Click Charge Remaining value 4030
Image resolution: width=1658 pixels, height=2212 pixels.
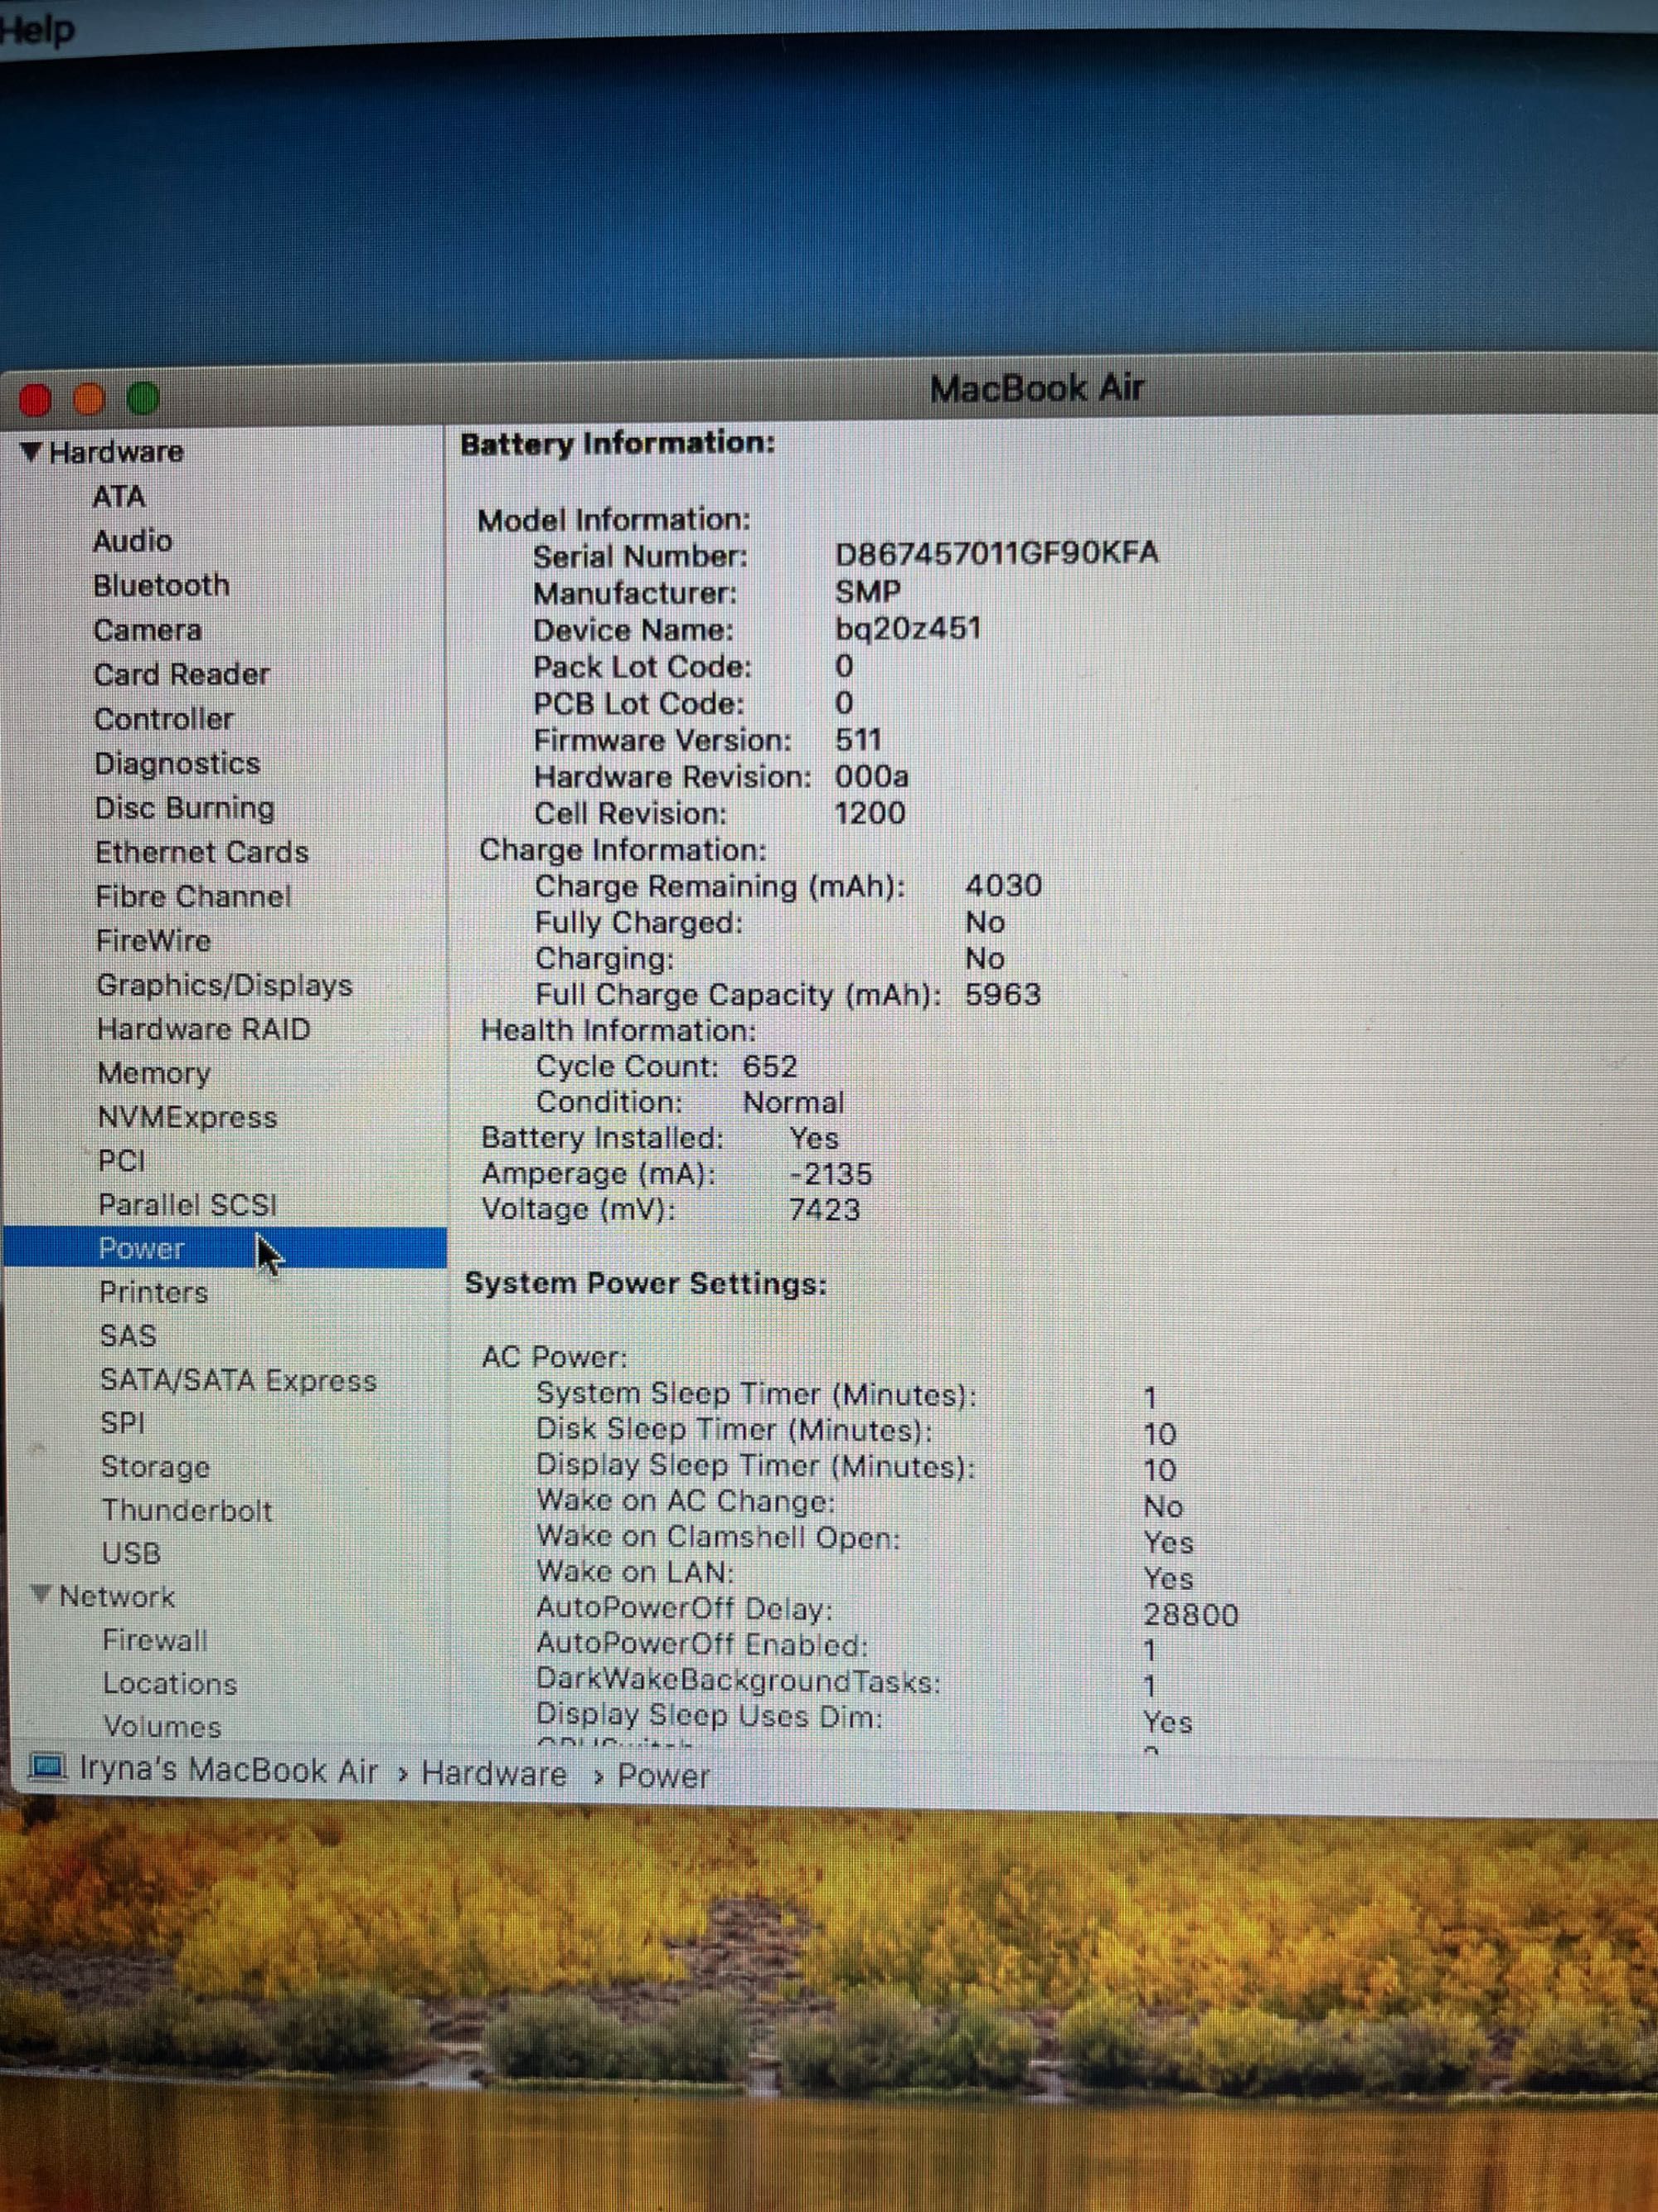(1003, 885)
